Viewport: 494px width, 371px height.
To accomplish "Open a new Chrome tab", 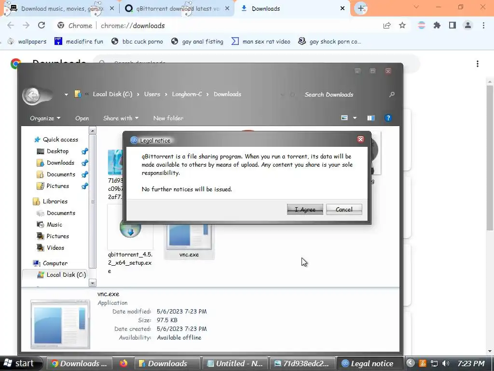I will (x=361, y=9).
